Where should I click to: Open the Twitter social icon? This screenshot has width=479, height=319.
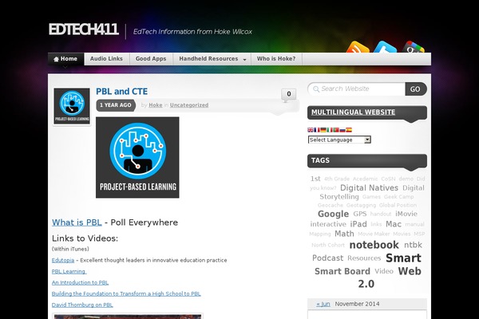coord(386,47)
